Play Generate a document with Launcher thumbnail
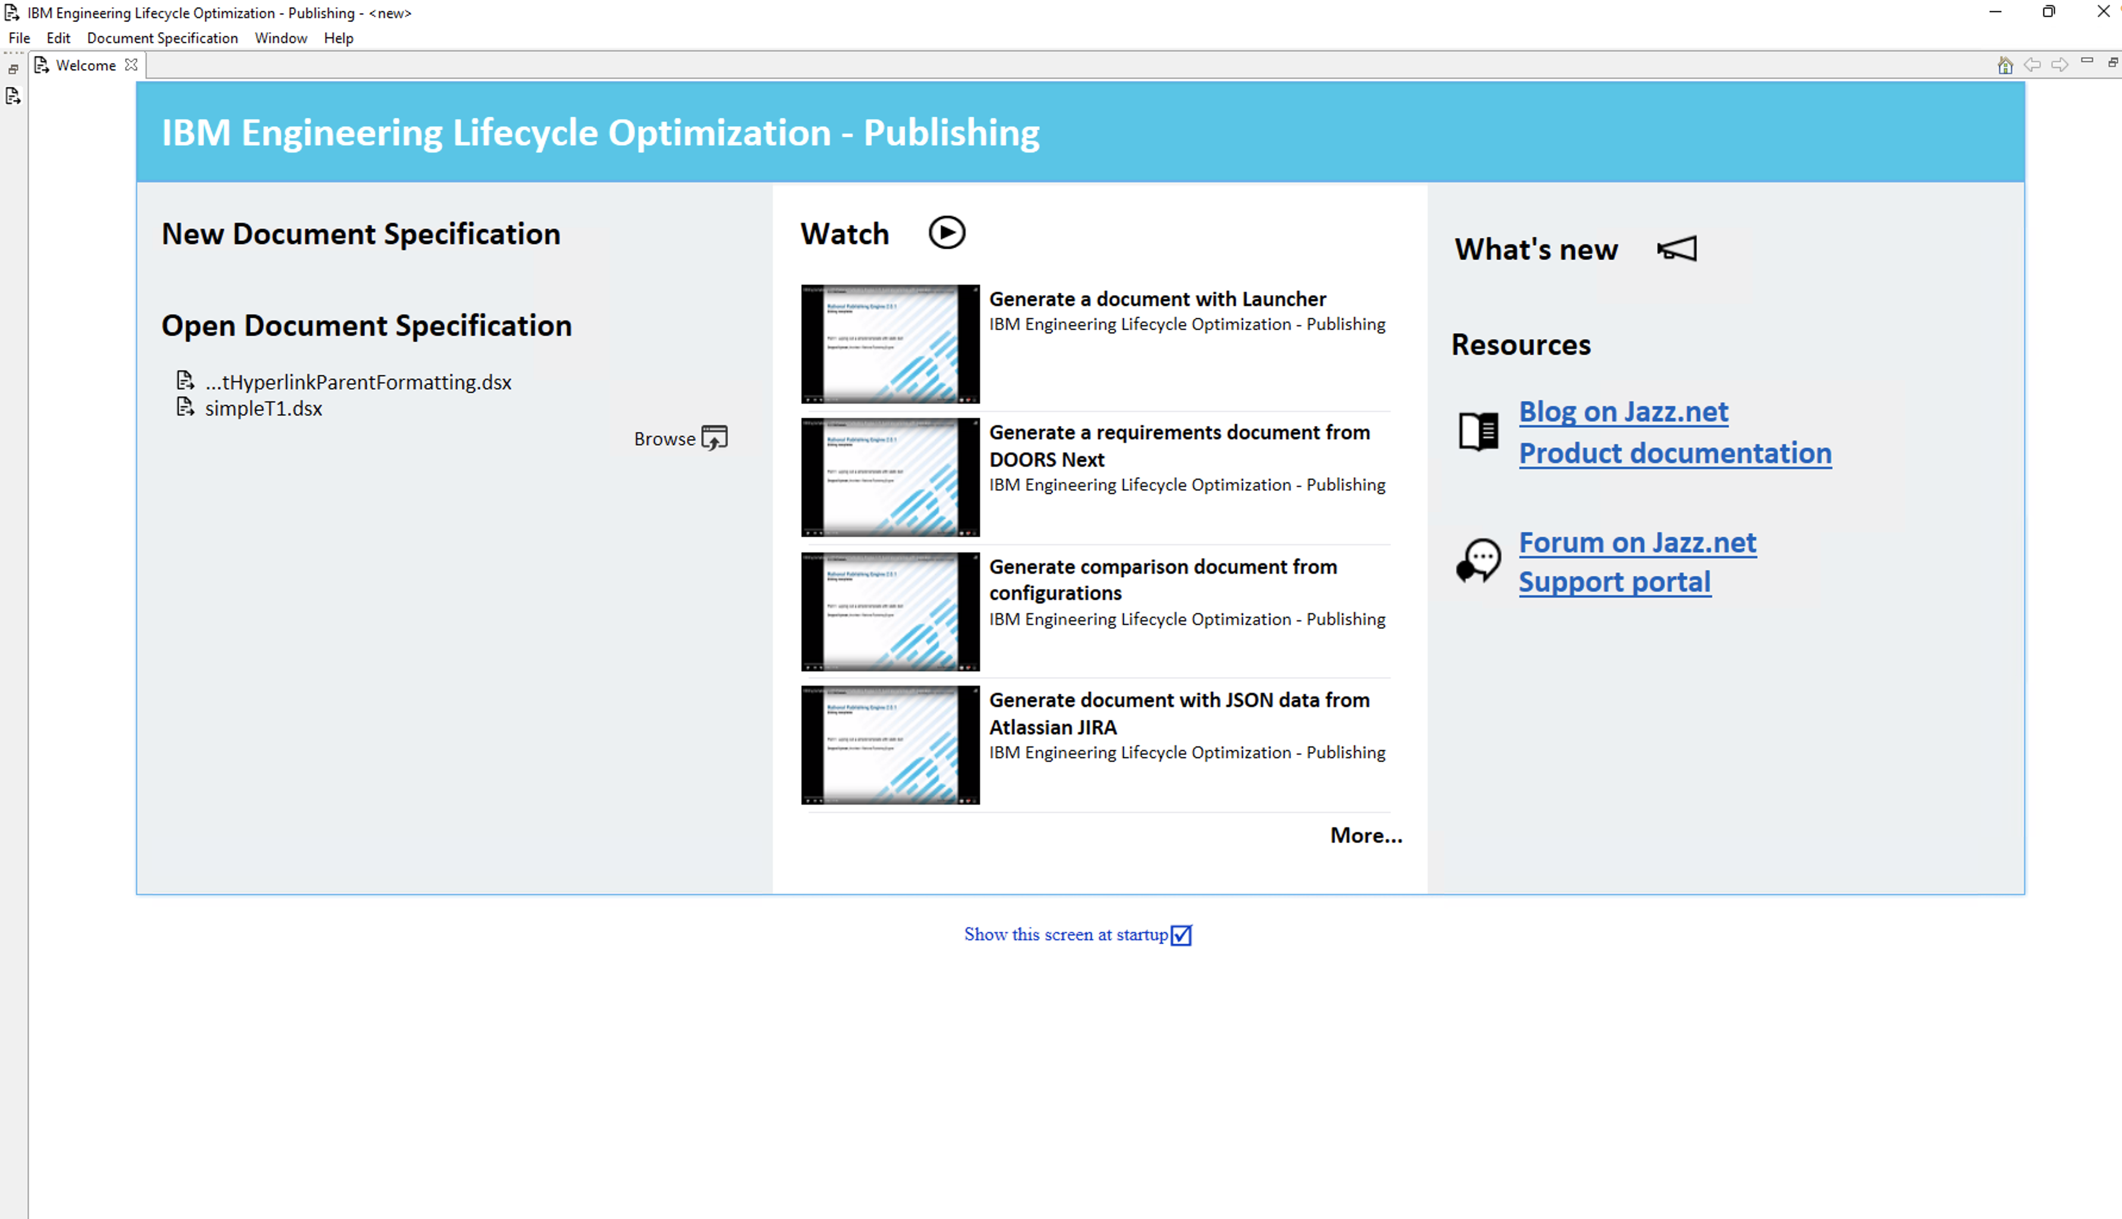This screenshot has height=1219, width=2122. click(890, 344)
